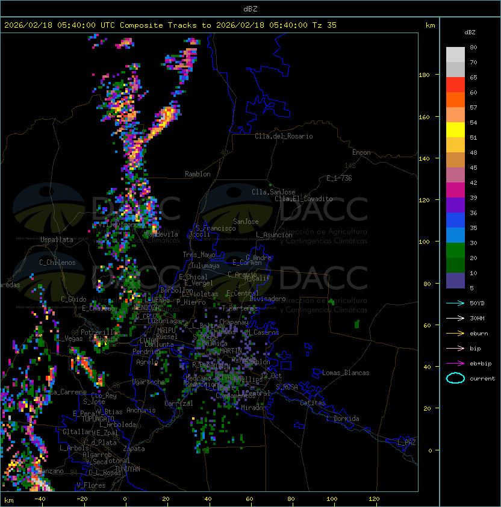Image resolution: width=501 pixels, height=507 pixels.
Task: Select the purple band in the dBZ scale
Action: pos(455,205)
